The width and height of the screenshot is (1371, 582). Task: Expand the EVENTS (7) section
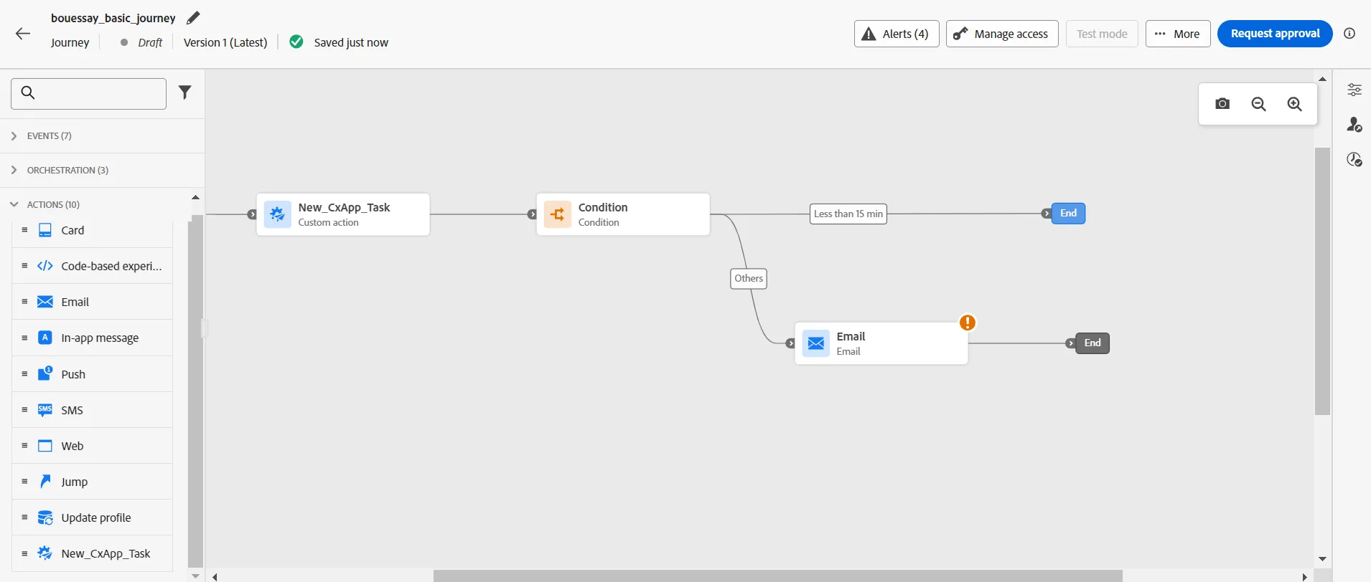point(102,135)
